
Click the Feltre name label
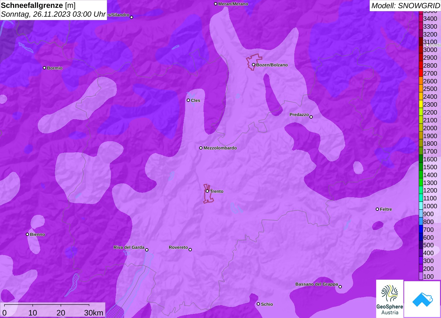pyautogui.click(x=386, y=209)
